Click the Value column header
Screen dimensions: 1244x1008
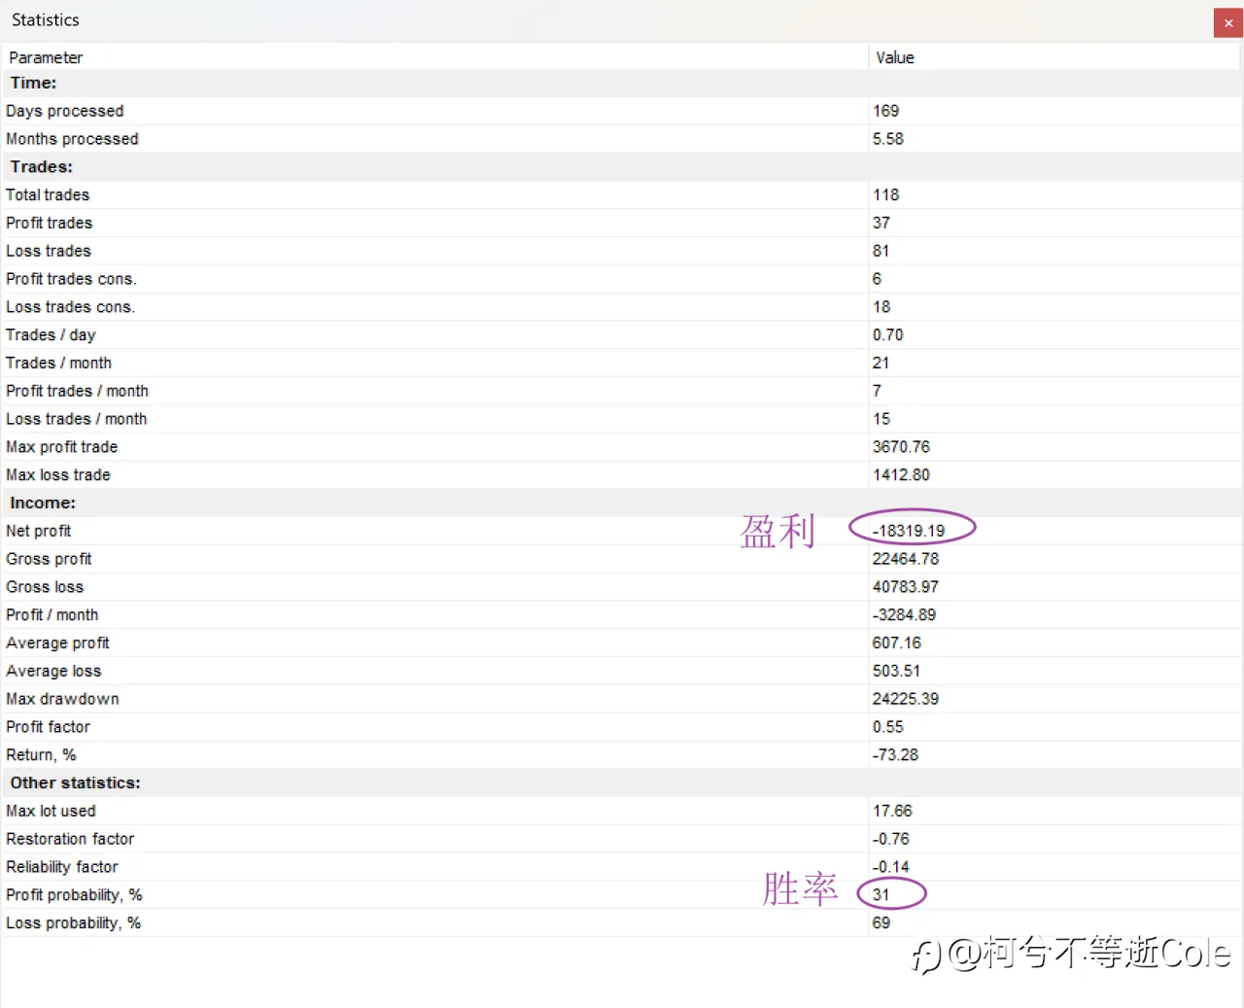(894, 57)
